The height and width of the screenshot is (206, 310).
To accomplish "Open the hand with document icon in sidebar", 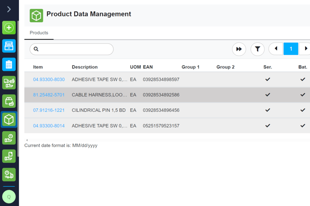I will [9, 156].
